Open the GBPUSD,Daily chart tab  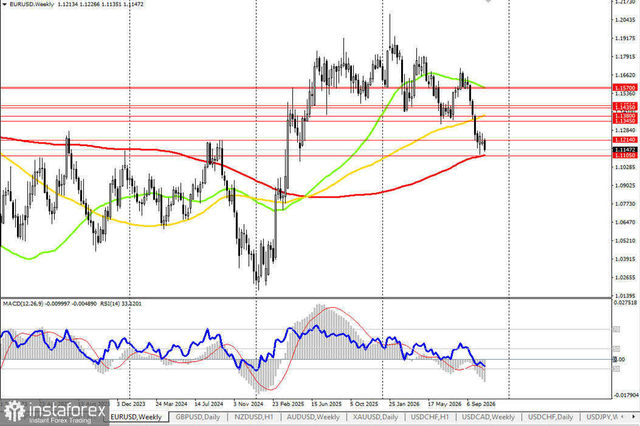click(x=198, y=417)
